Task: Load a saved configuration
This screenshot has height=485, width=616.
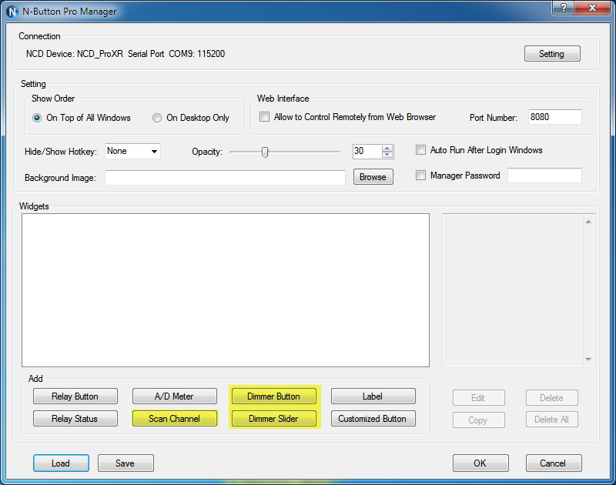Action: (61, 463)
